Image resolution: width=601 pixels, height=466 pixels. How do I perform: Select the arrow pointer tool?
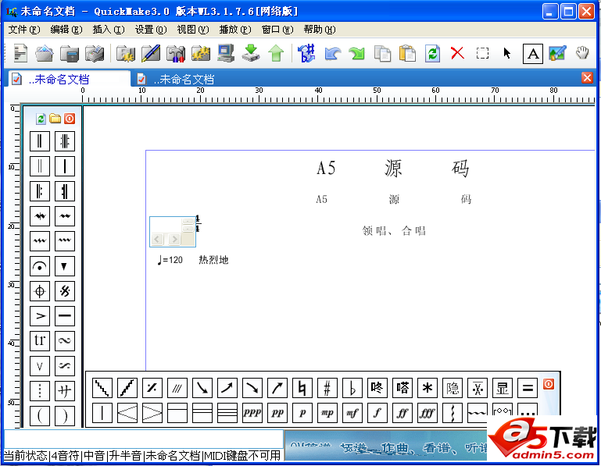click(506, 53)
